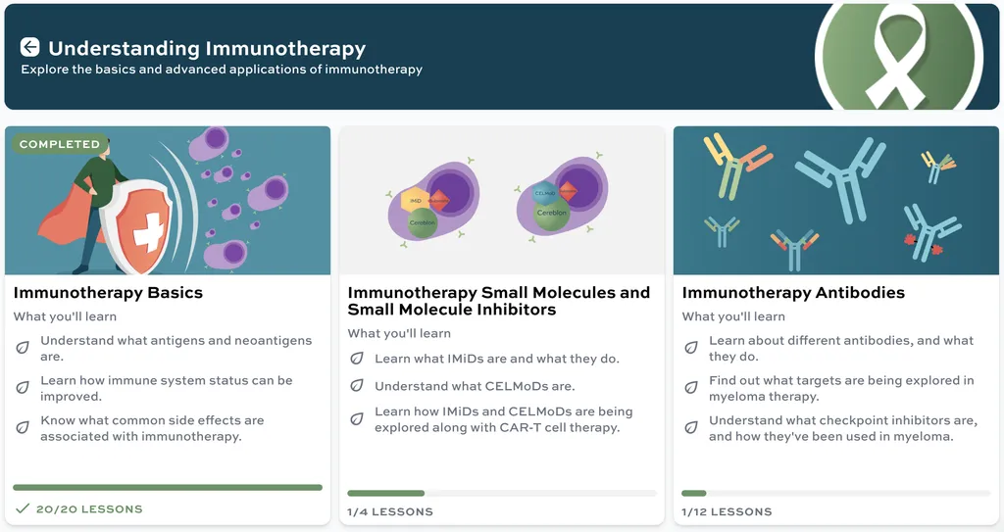Click the leaf icon beside 'Learn about different antibodies'
Image resolution: width=1004 pixels, height=532 pixels.
point(691,348)
